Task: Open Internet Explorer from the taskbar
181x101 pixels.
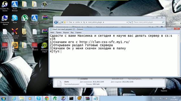Action: [14, 98]
